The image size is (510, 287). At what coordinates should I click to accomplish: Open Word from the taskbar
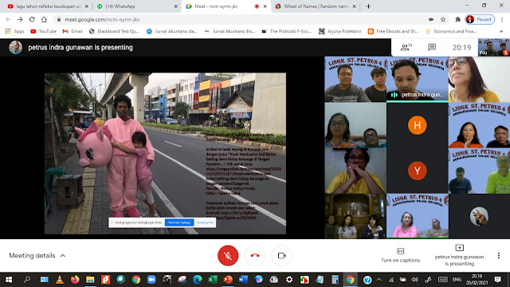(243, 280)
